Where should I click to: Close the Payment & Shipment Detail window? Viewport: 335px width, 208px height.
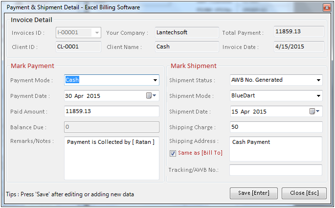coord(327,8)
